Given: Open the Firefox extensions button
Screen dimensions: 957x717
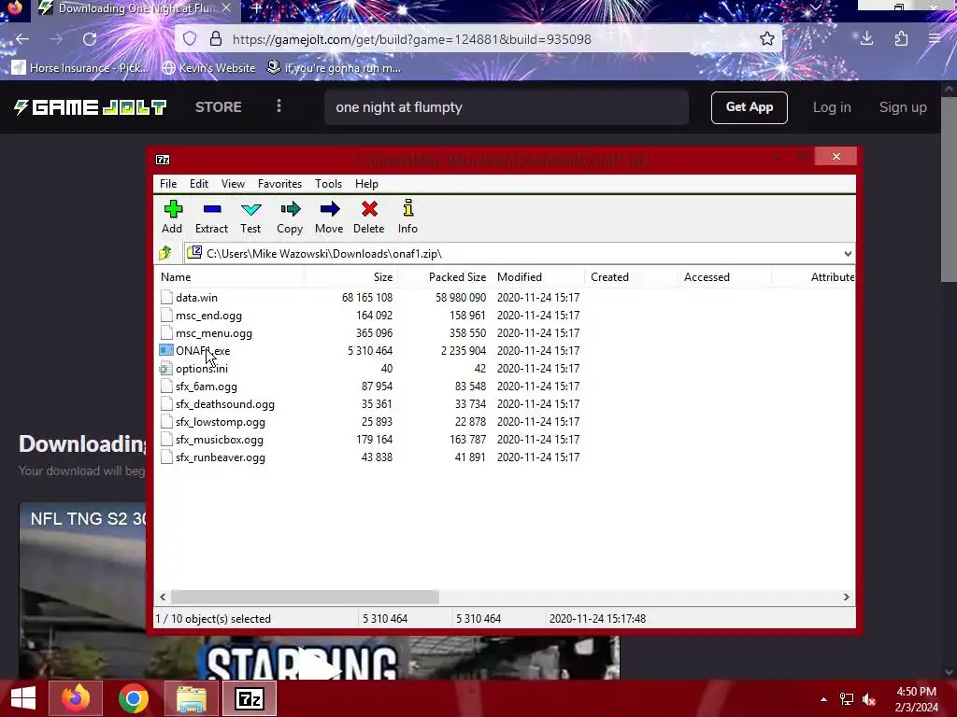Looking at the screenshot, I should point(901,39).
